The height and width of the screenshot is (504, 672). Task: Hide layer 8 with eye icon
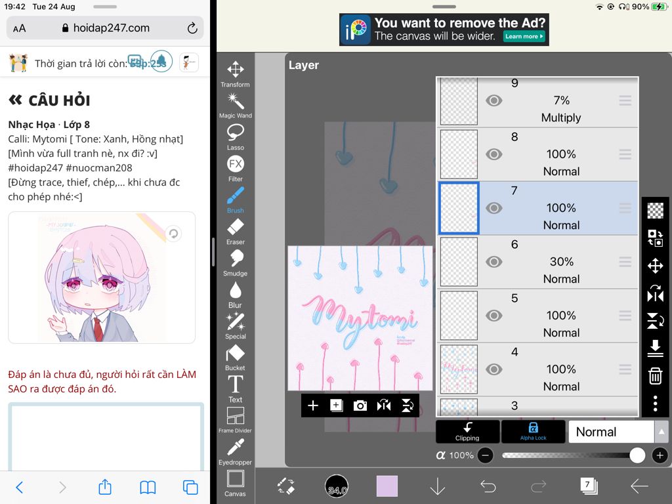[x=493, y=154]
